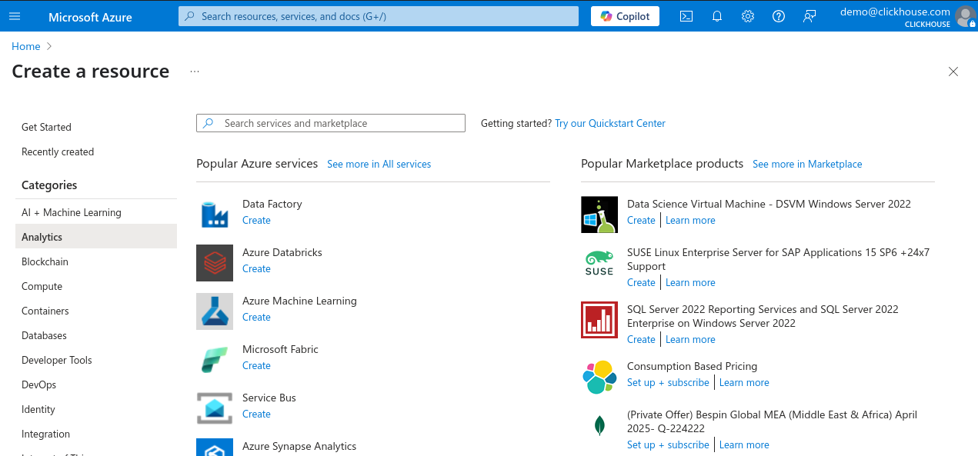This screenshot has height=456, width=978.
Task: Click the SUSE chameleon product icon
Action: tap(599, 262)
